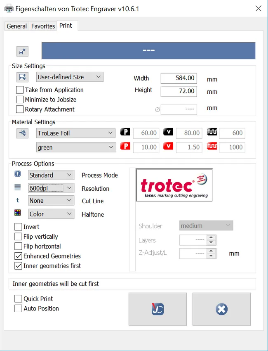Viewport: 268px width, 351px height.
Task: Click the Width input field
Action: pos(179,78)
